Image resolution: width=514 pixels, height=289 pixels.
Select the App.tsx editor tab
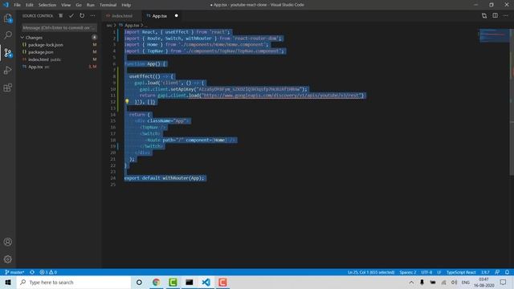pyautogui.click(x=160, y=16)
